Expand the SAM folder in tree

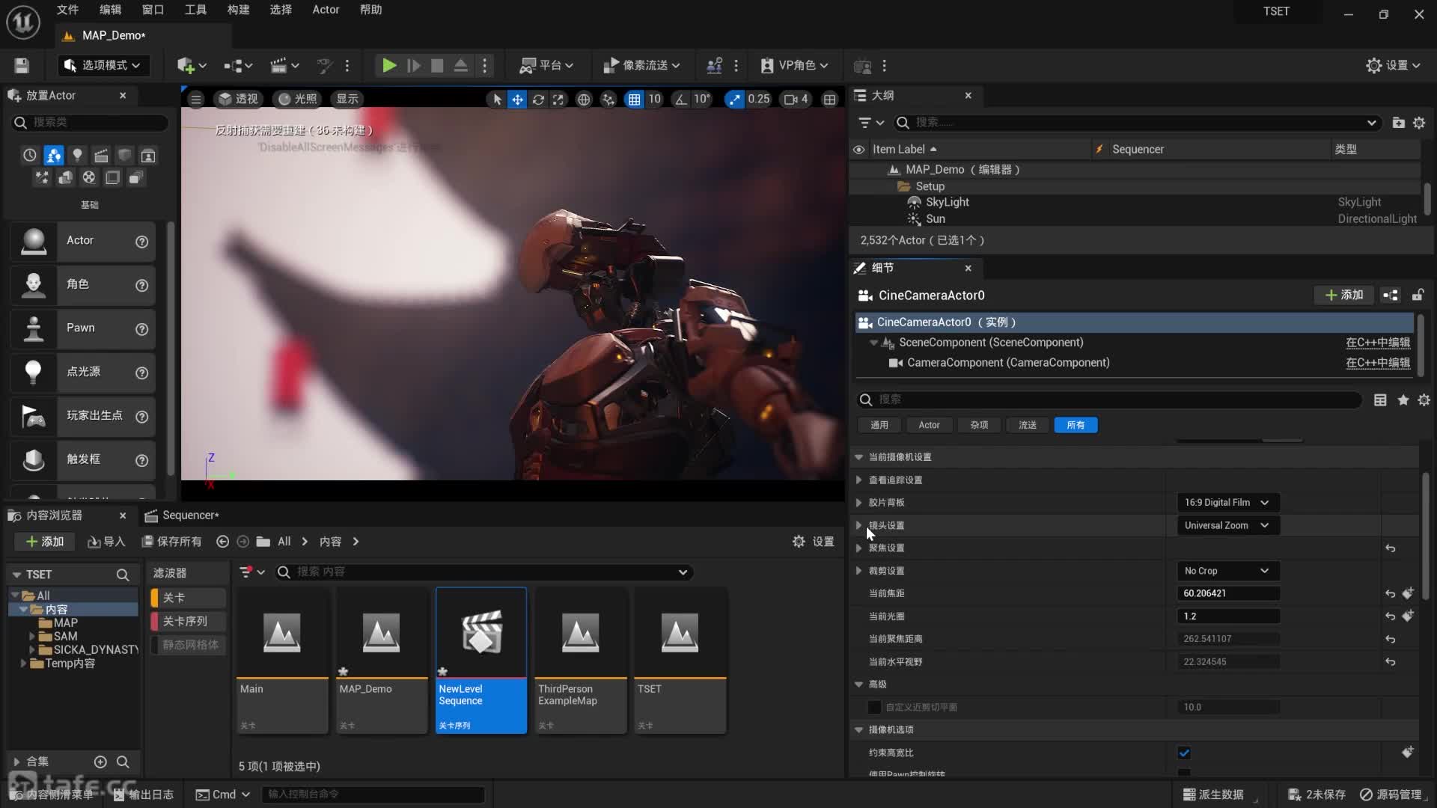tap(31, 637)
